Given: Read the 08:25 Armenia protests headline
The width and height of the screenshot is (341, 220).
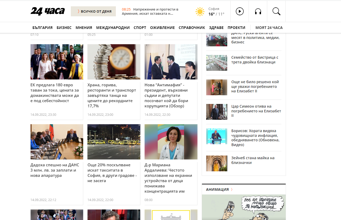Looking at the screenshot, I should 150,11.
